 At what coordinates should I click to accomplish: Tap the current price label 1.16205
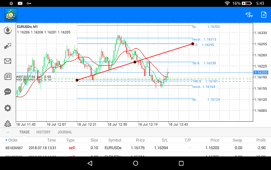point(261,73)
